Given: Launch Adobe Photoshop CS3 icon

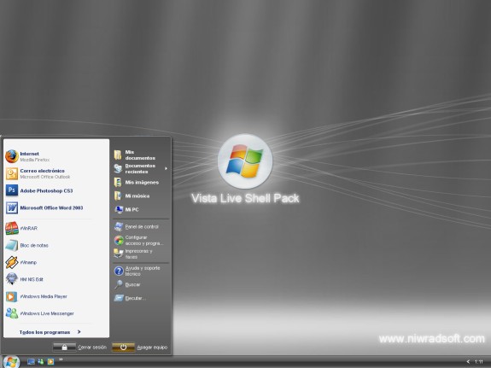Looking at the screenshot, I should pyautogui.click(x=12, y=190).
